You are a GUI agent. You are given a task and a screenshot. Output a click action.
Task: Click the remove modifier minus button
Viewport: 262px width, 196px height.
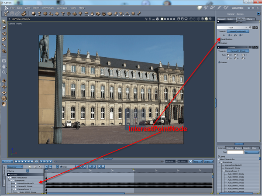(x=241, y=22)
